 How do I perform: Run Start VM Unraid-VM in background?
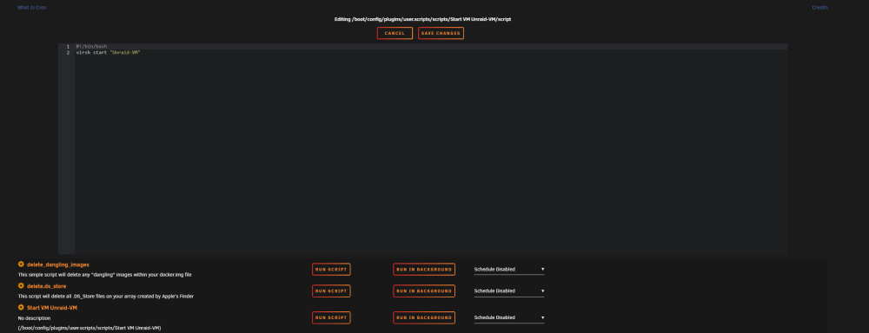click(x=424, y=317)
